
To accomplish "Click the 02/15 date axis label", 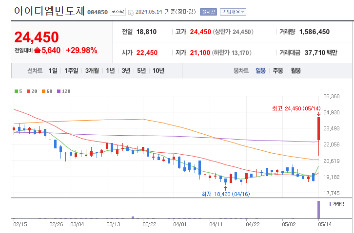I will coord(20,224).
